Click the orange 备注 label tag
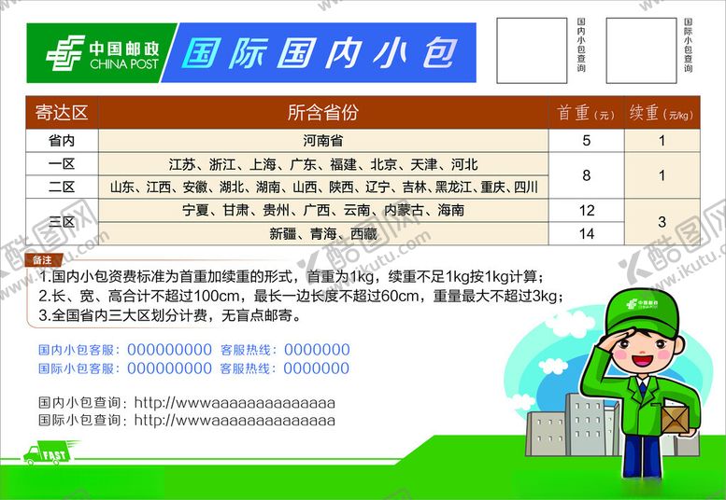The image size is (726, 500). (x=43, y=260)
